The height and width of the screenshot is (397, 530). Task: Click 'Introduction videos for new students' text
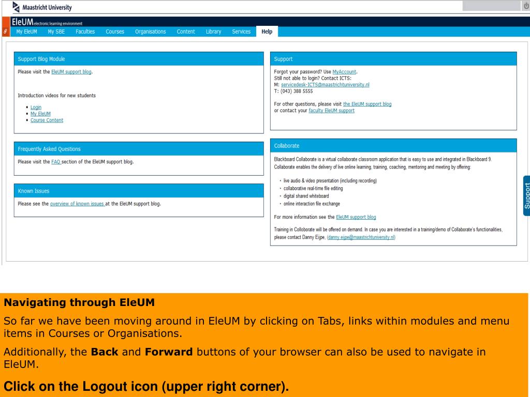tap(57, 96)
